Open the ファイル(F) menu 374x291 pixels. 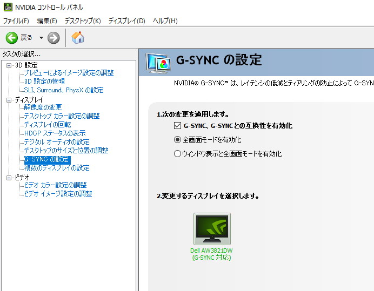16,21
